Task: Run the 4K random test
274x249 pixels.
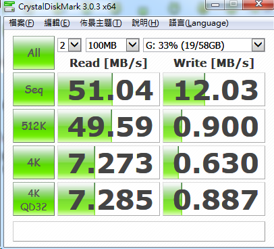Action: pos(34,162)
